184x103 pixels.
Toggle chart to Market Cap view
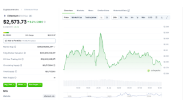77,17
